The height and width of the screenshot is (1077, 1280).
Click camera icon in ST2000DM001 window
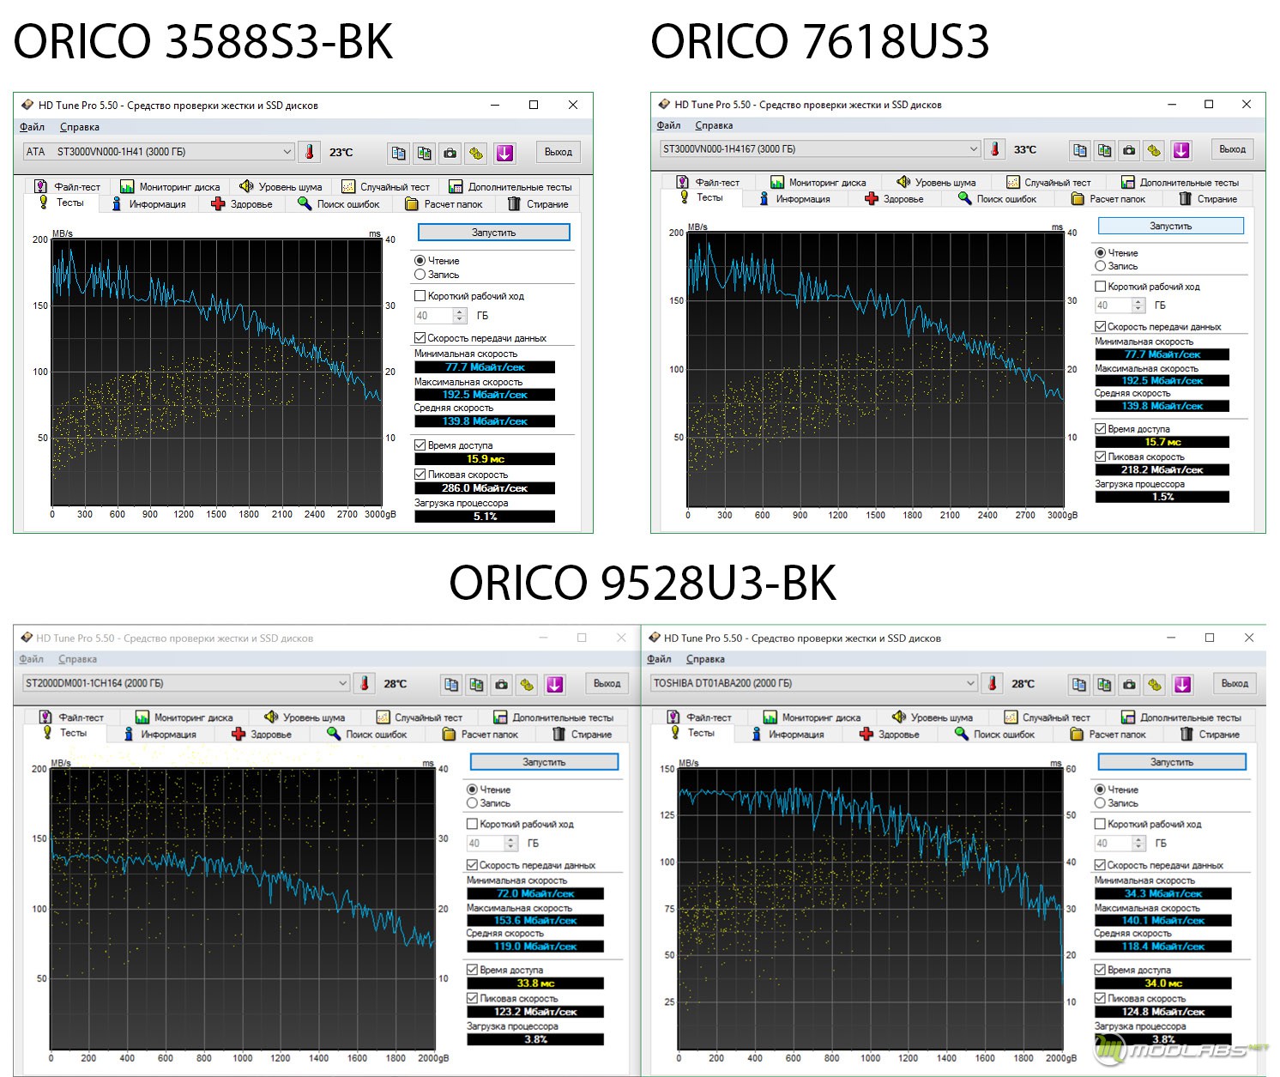pos(502,684)
